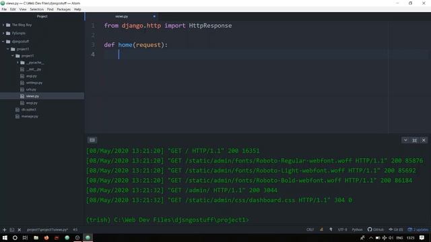
Task: Open the View menu
Action: pyautogui.click(x=23, y=9)
